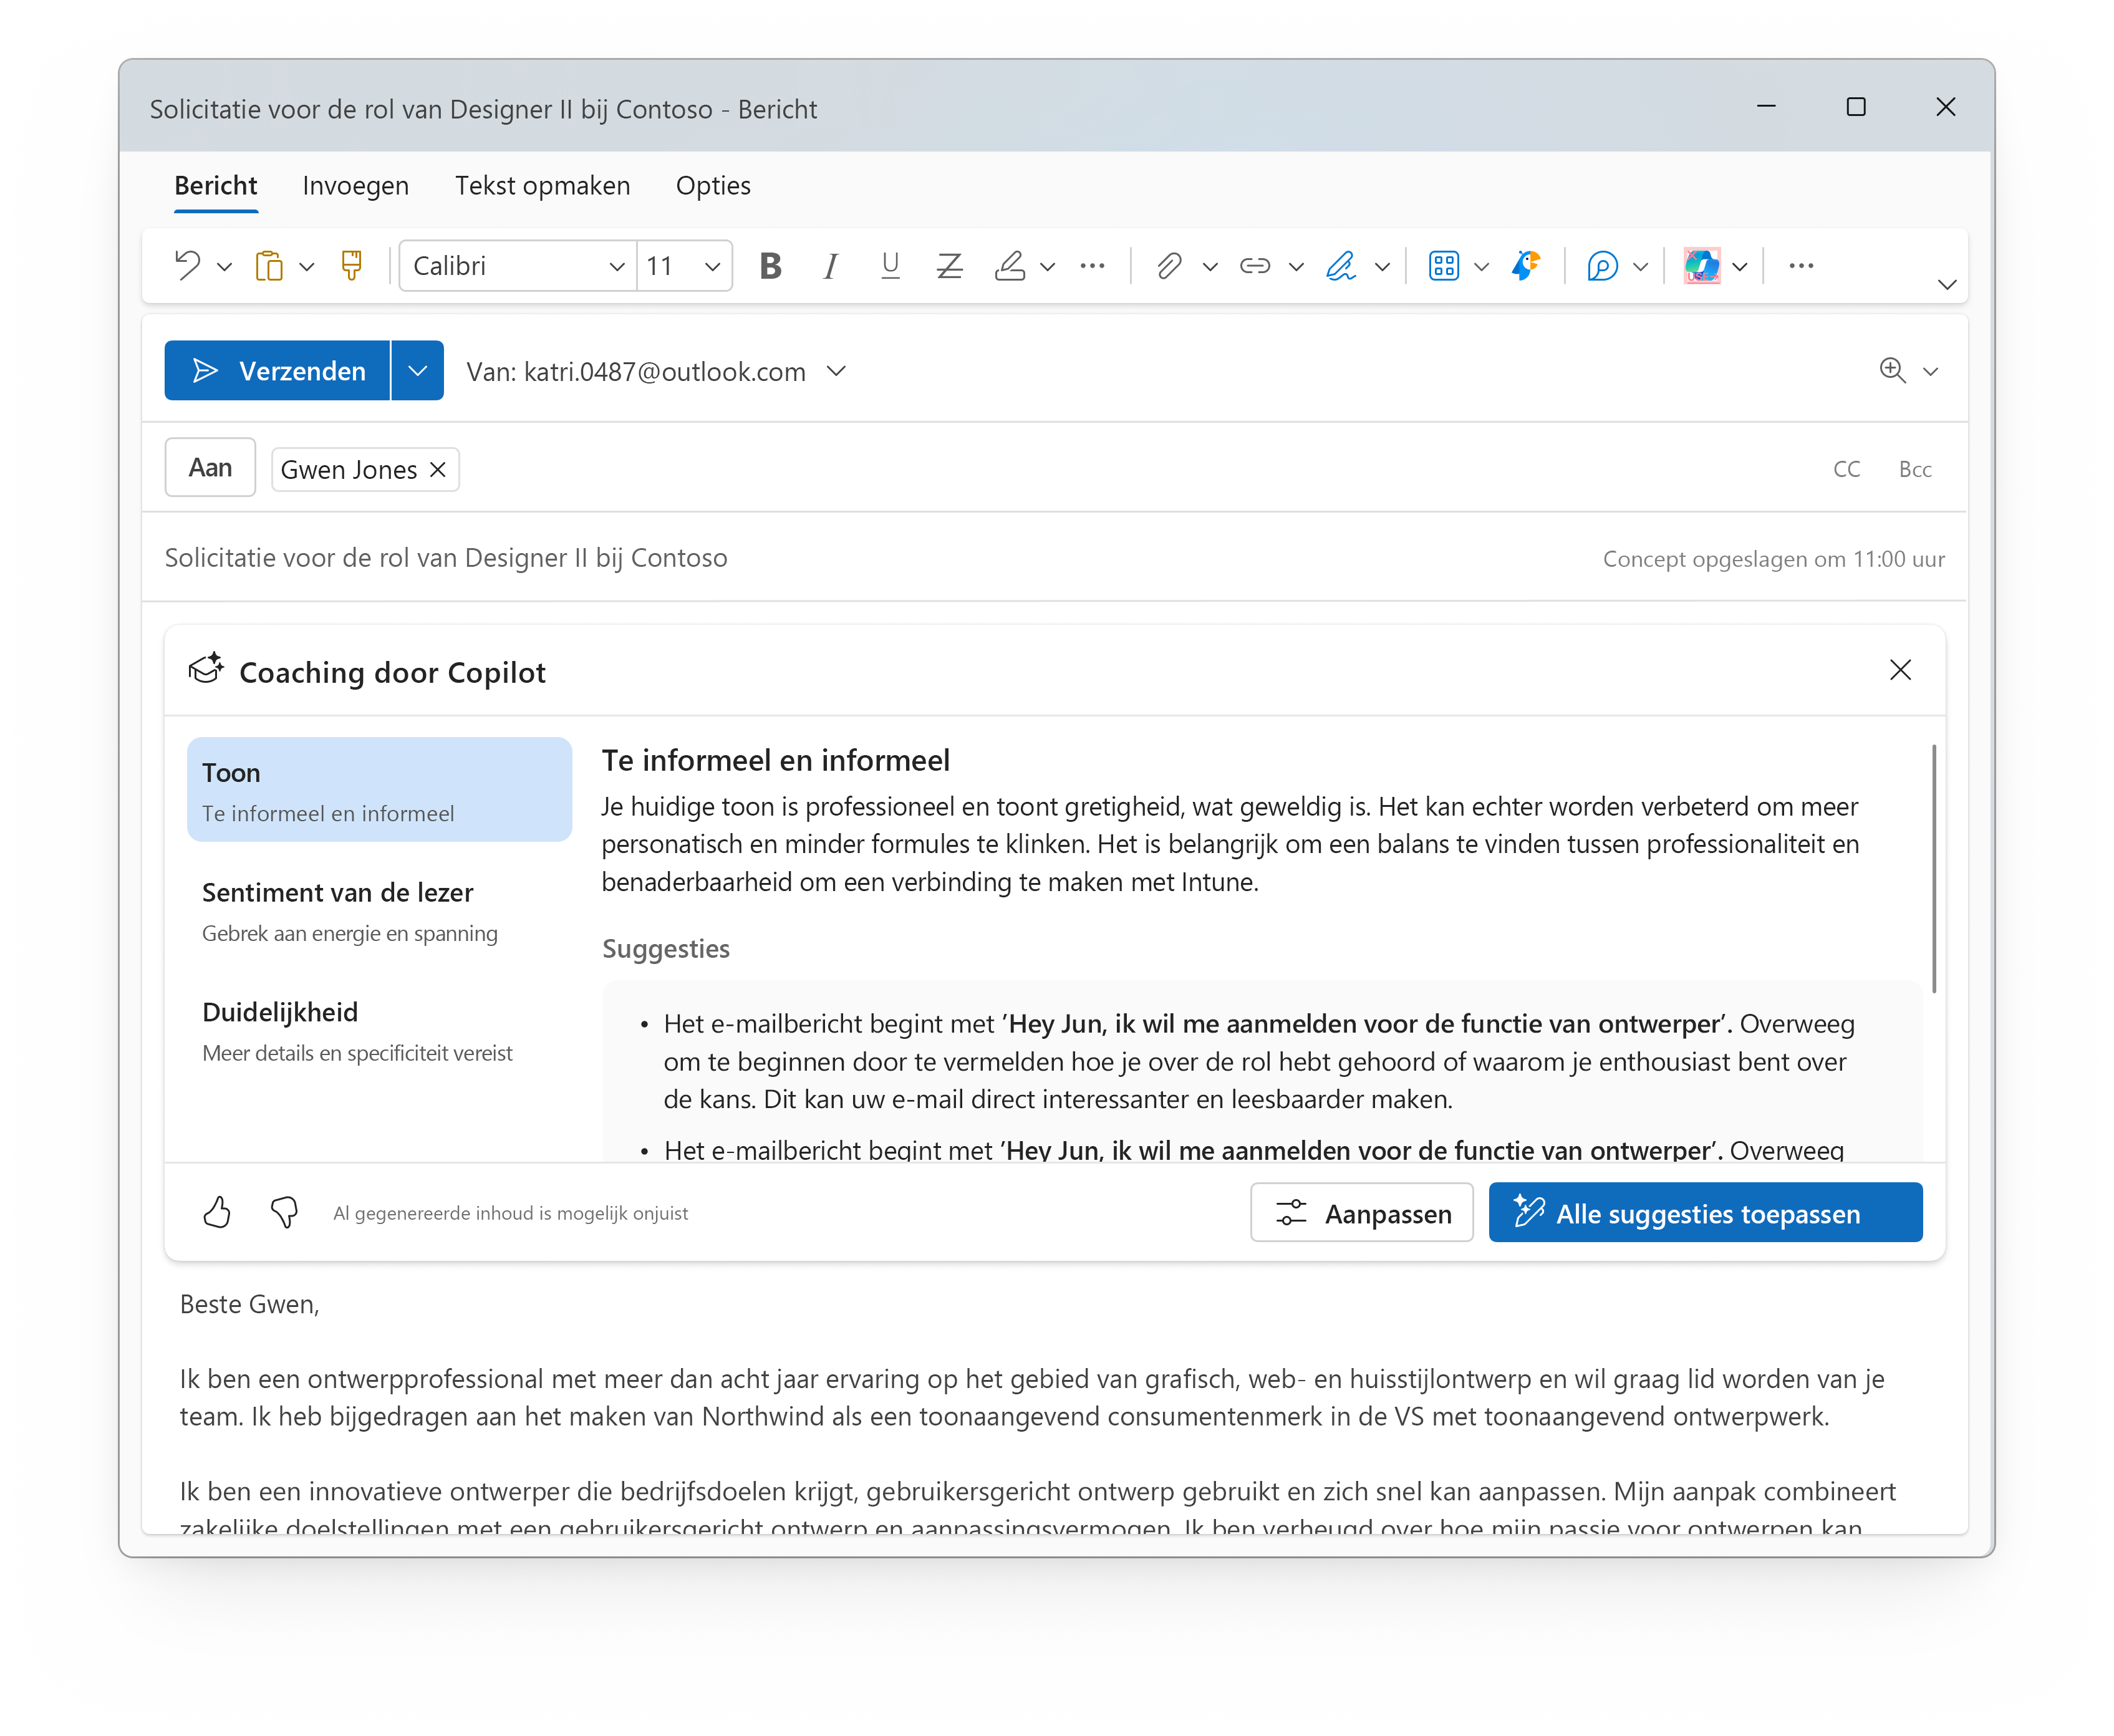2114x1736 pixels.
Task: Click the 'Beste Gwen,' greeting line
Action: coord(250,1305)
